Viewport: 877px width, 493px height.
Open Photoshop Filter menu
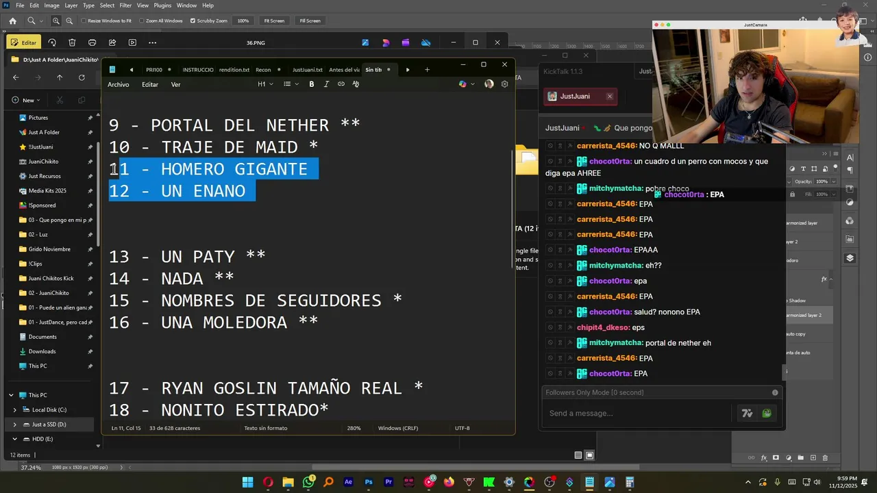(125, 5)
